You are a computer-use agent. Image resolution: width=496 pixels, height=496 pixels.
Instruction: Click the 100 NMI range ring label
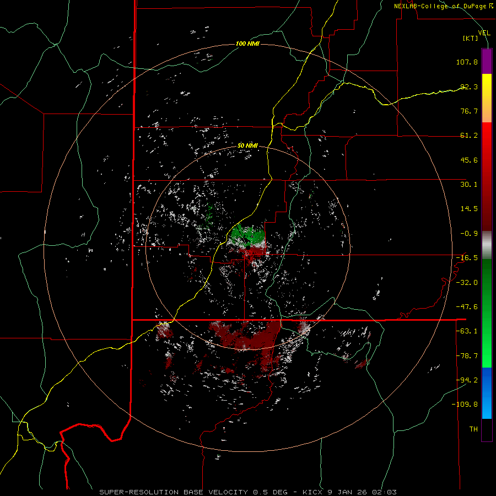[x=247, y=44]
